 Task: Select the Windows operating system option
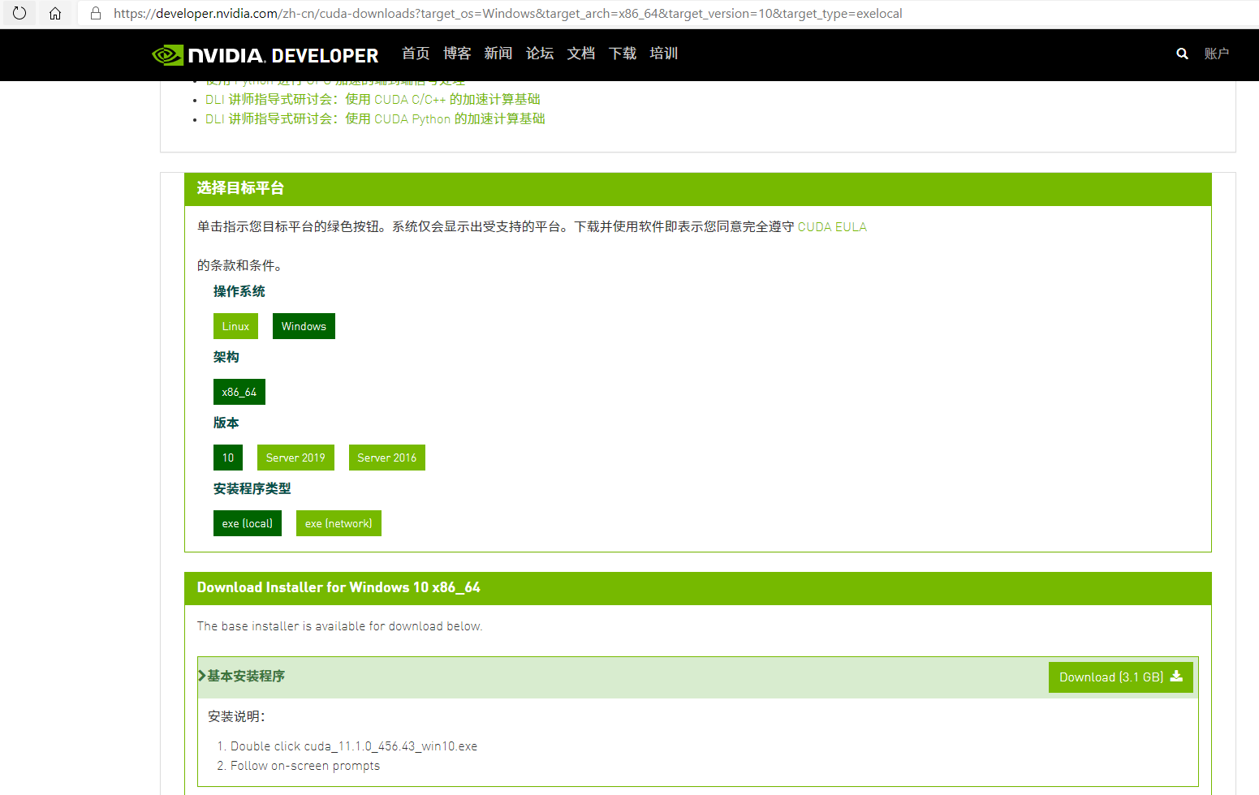pyautogui.click(x=304, y=326)
